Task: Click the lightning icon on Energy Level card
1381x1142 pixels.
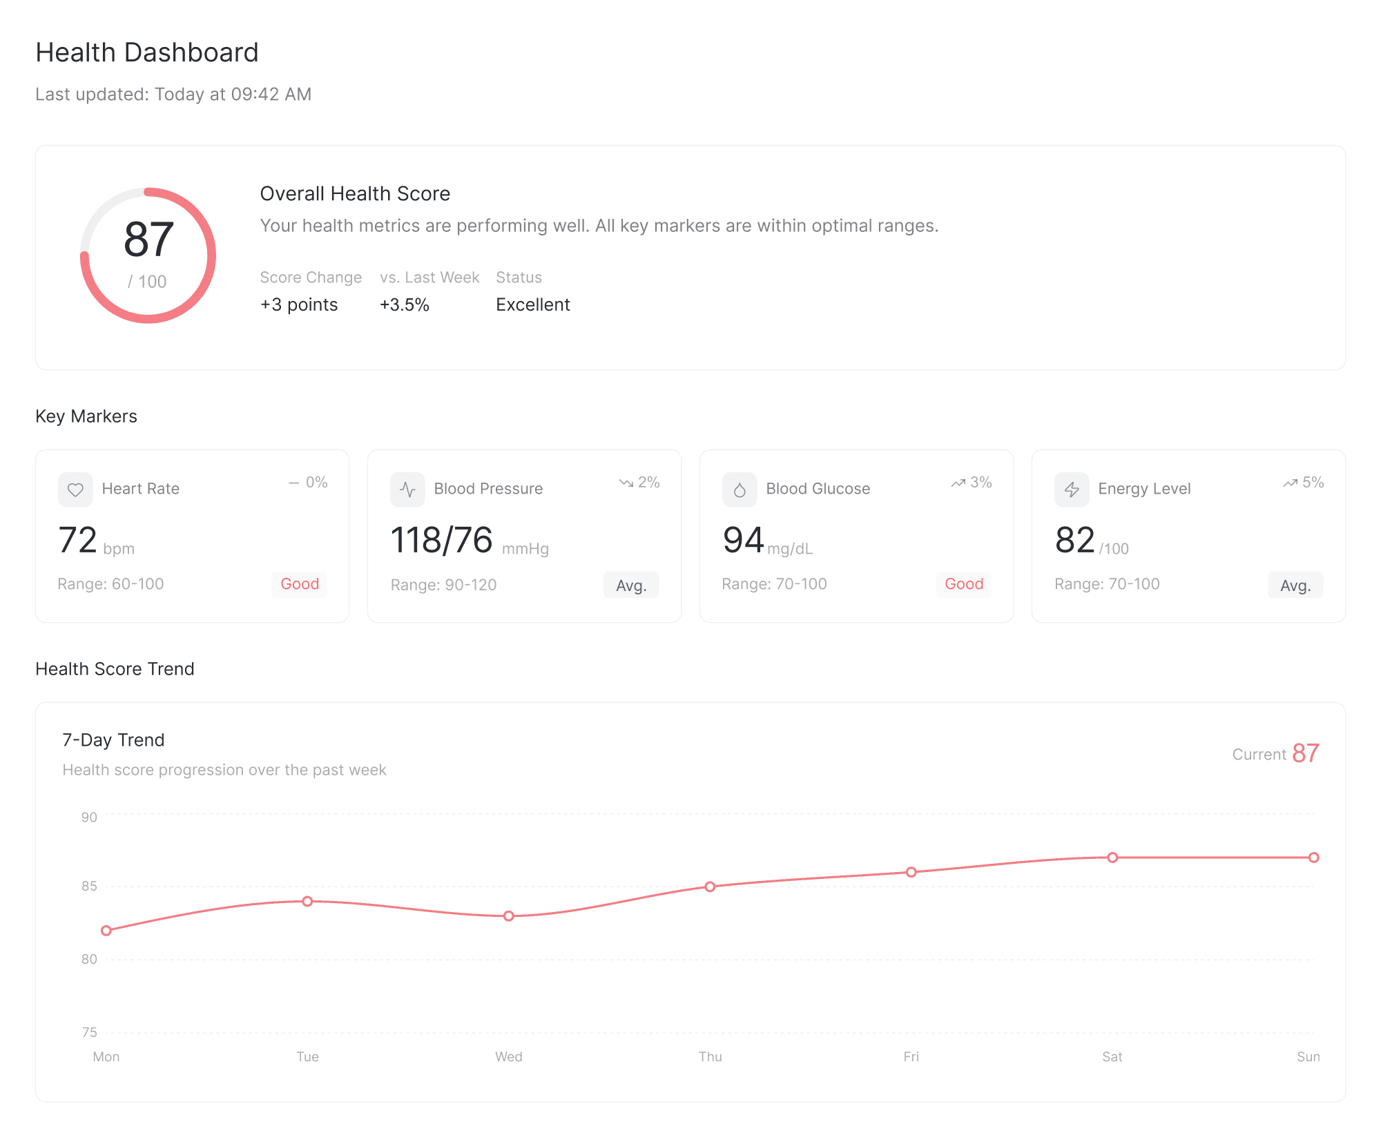Action: coord(1072,490)
